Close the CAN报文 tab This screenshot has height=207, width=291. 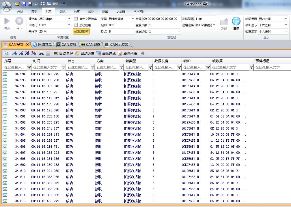tap(27, 44)
